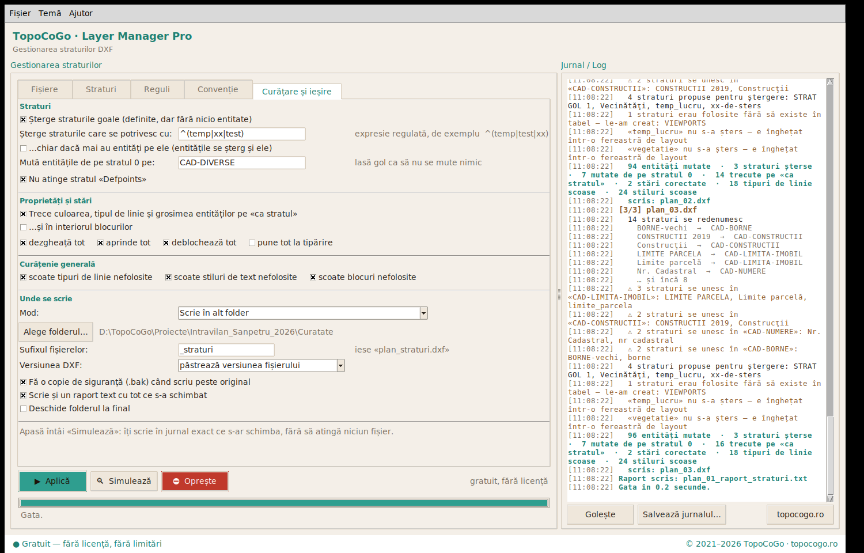Open the 'Scrie în alt folder' mode dropdown
Screen dimensions: 864x553
pos(303,313)
